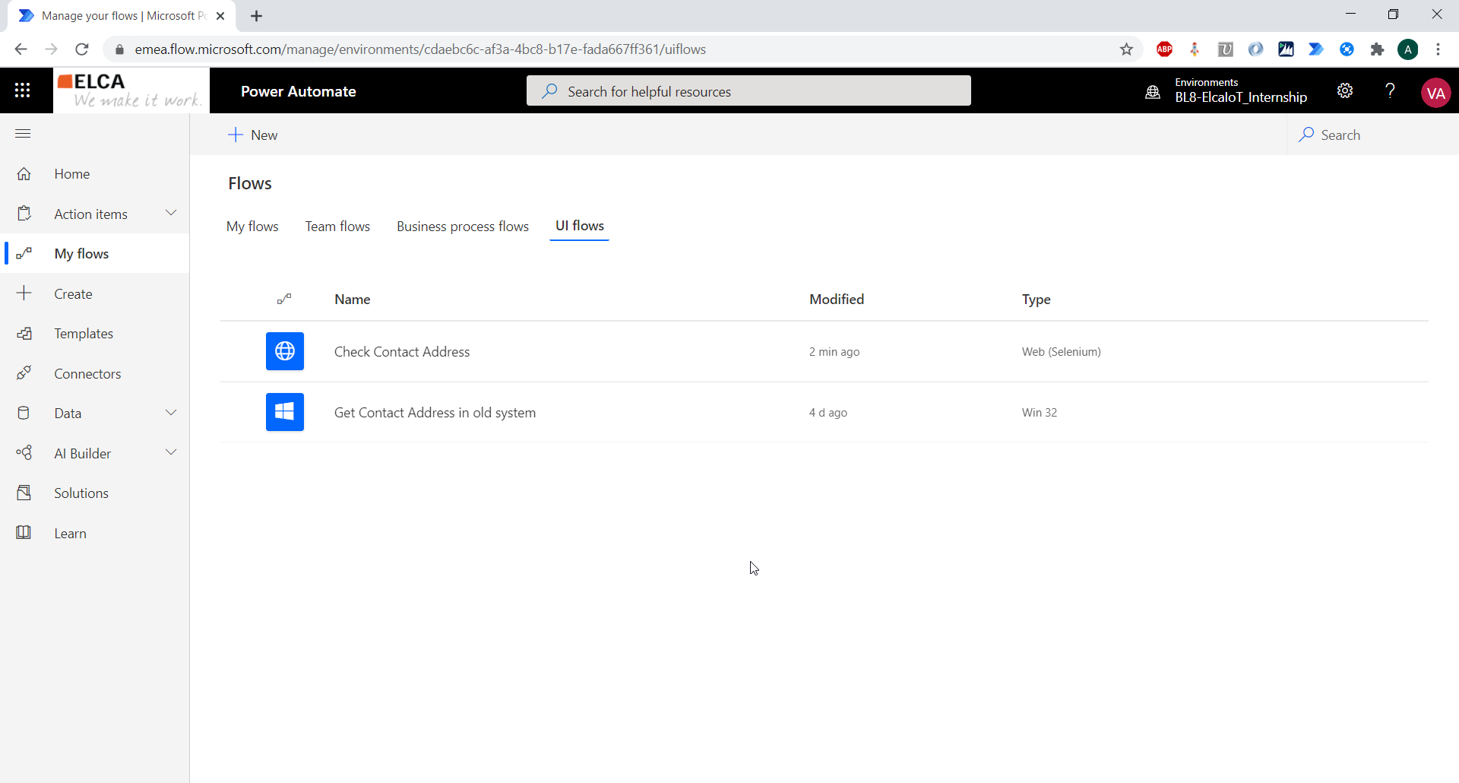Click the Environments globe icon
Image resolution: width=1459 pixels, height=783 pixels.
[1153, 92]
